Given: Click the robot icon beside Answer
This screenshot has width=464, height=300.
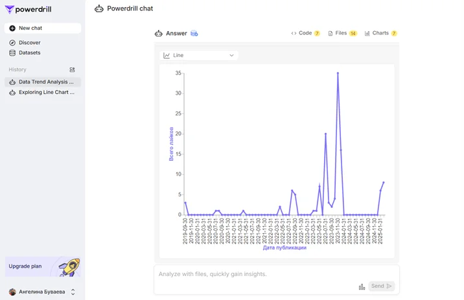Looking at the screenshot, I should [x=159, y=34].
